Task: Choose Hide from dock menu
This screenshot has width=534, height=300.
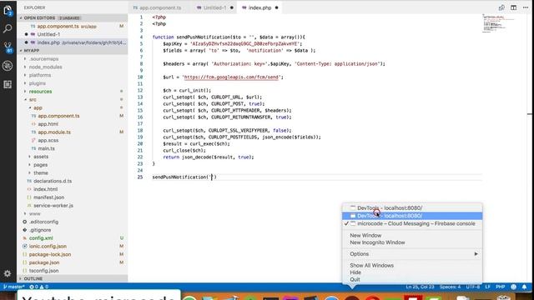Action: click(355, 272)
